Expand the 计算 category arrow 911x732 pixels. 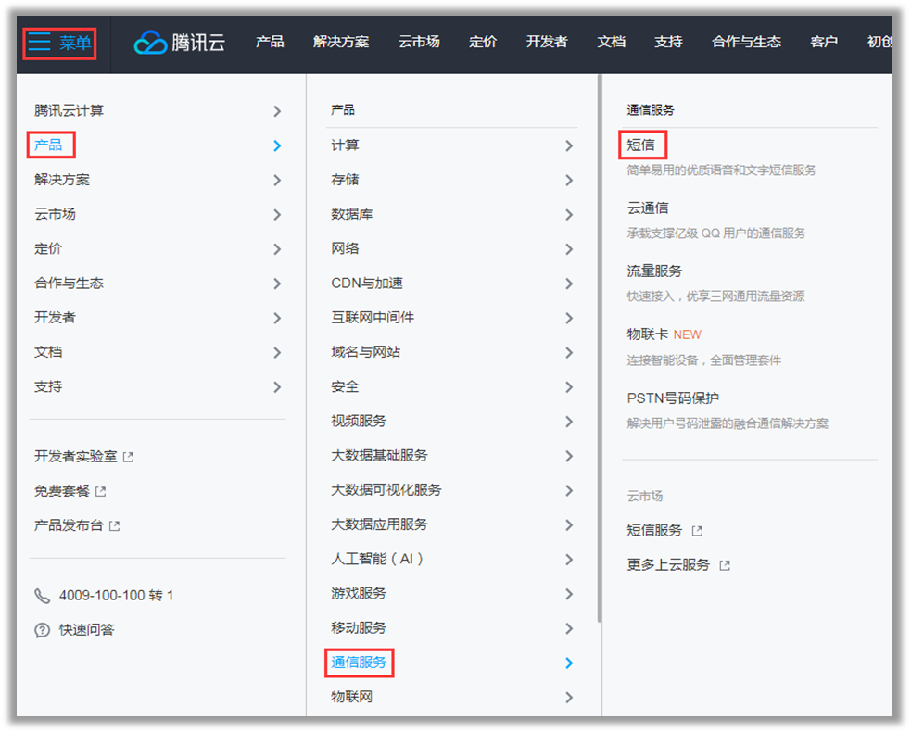tap(569, 145)
